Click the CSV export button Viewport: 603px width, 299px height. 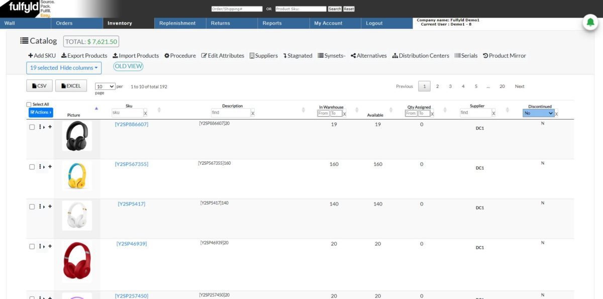coord(39,86)
